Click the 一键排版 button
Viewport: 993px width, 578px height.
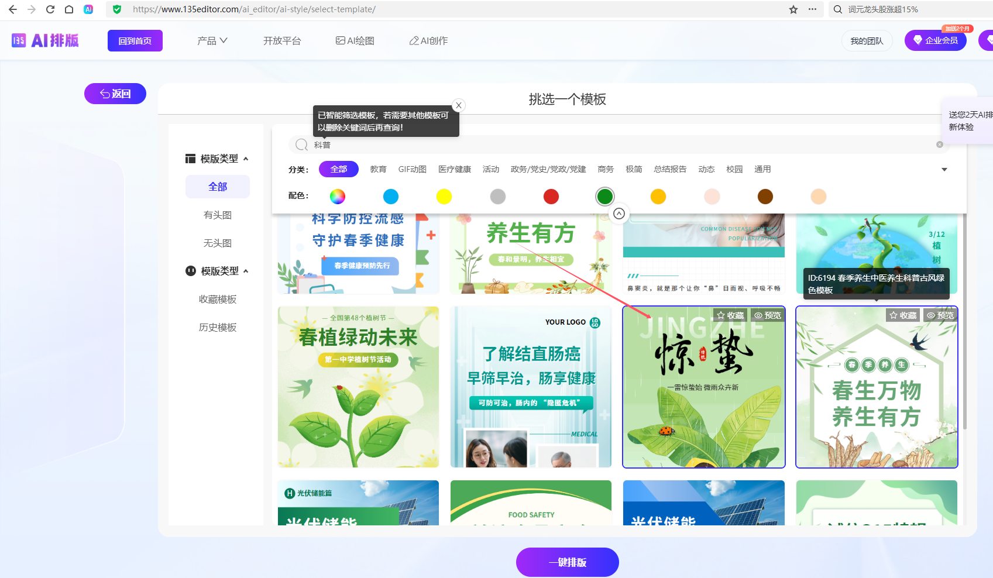point(568,562)
